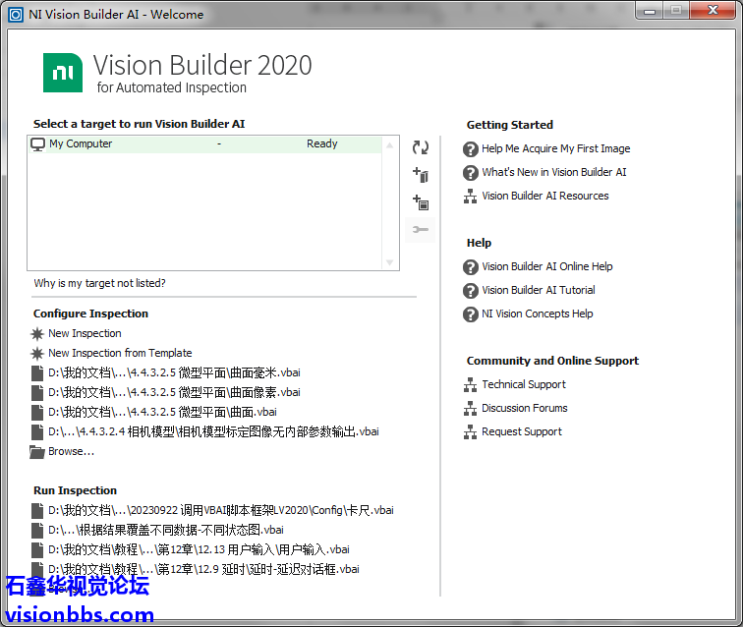Open recent file 曲面像素.vbai
The height and width of the screenshot is (627, 743).
(174, 392)
